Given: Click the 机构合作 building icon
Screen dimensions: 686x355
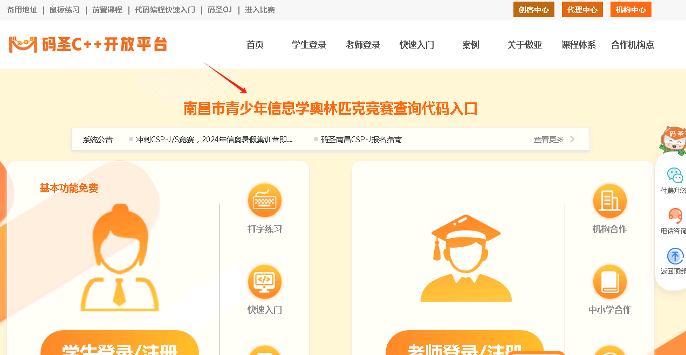Looking at the screenshot, I should 609,201.
